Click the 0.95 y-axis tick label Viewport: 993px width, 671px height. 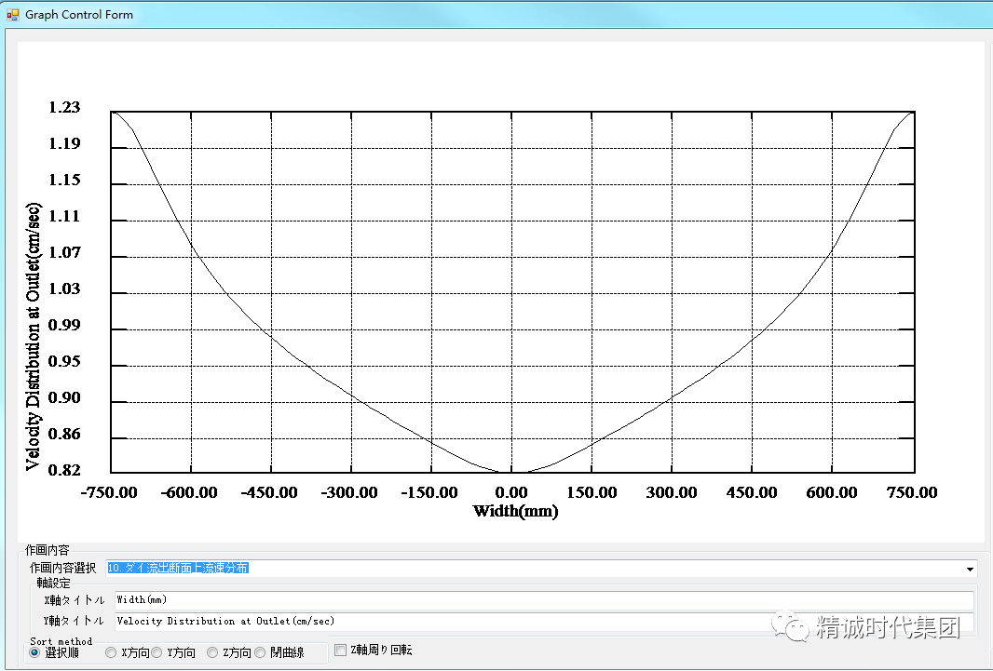[64, 361]
